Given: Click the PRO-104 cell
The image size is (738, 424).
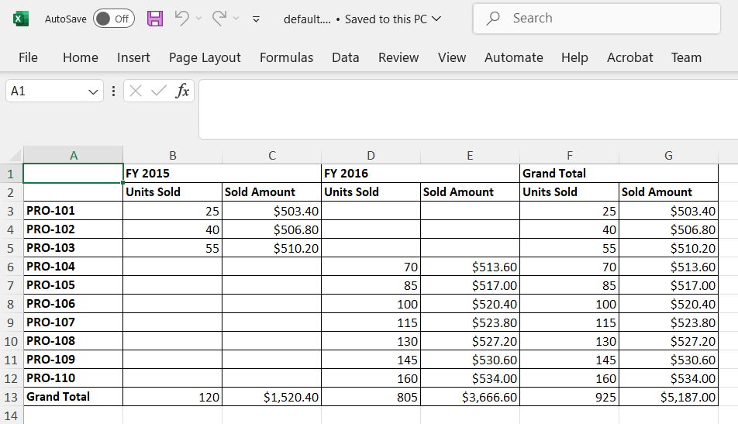Looking at the screenshot, I should coord(73,267).
